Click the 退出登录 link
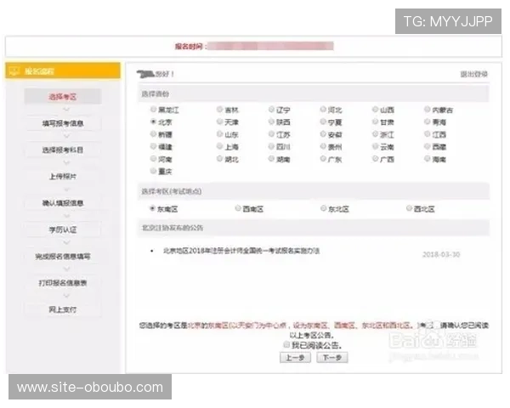 pos(474,74)
